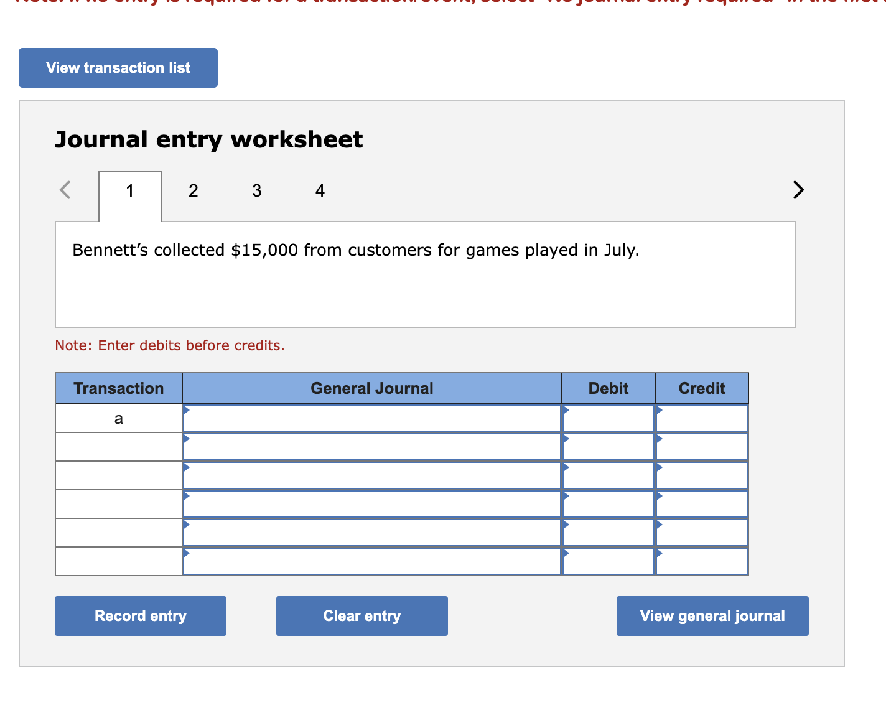Click Credit field in fifth journal row
The image size is (886, 723).
pyautogui.click(x=702, y=533)
